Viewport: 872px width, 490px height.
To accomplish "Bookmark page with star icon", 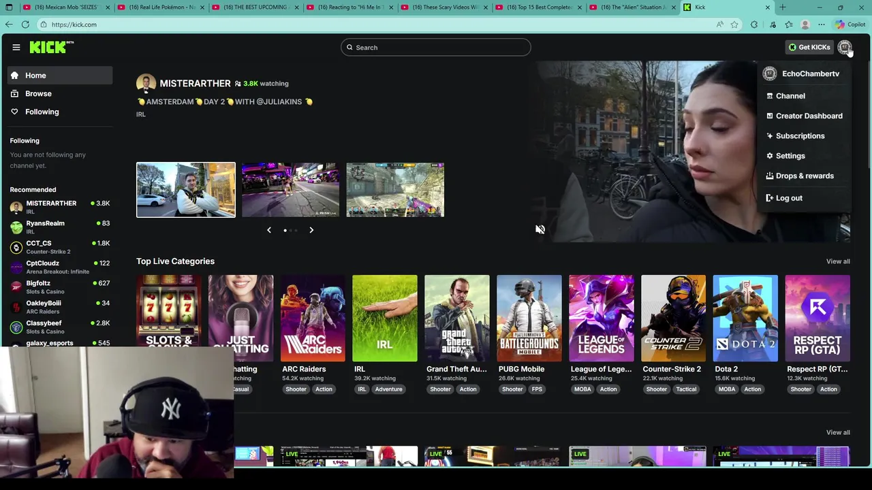I will click(x=734, y=24).
